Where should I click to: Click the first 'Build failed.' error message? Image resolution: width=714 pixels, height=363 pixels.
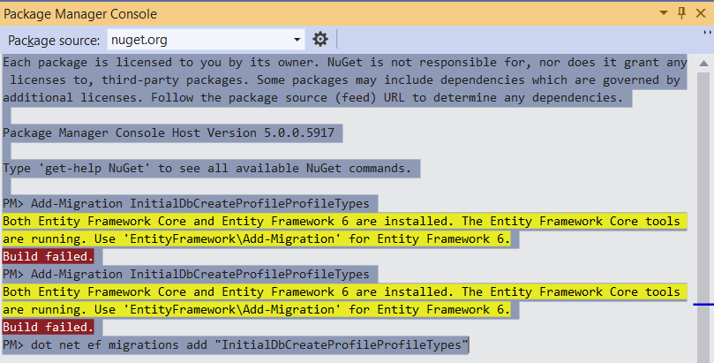48,256
